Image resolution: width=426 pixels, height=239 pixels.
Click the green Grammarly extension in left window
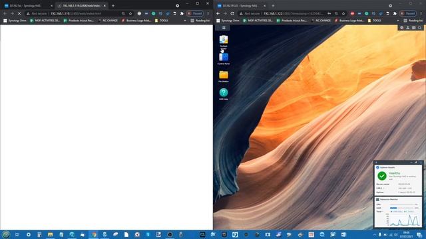tap(154, 13)
